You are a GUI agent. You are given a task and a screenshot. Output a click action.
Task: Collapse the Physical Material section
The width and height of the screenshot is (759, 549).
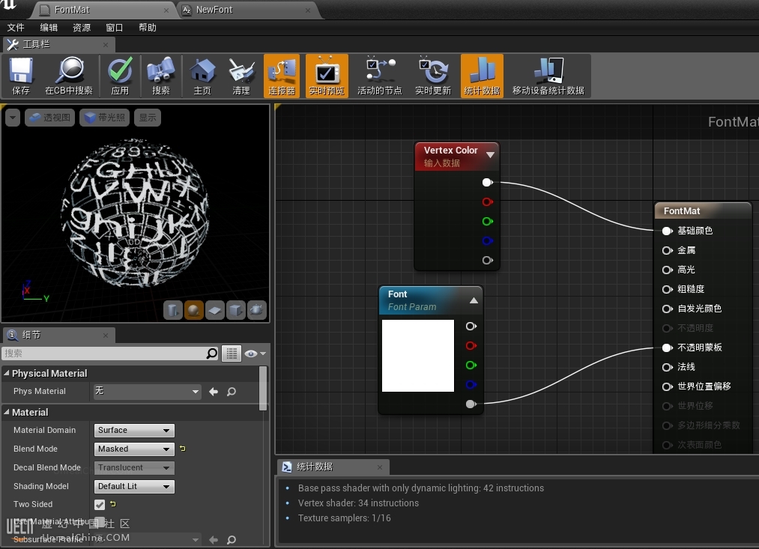pos(7,373)
